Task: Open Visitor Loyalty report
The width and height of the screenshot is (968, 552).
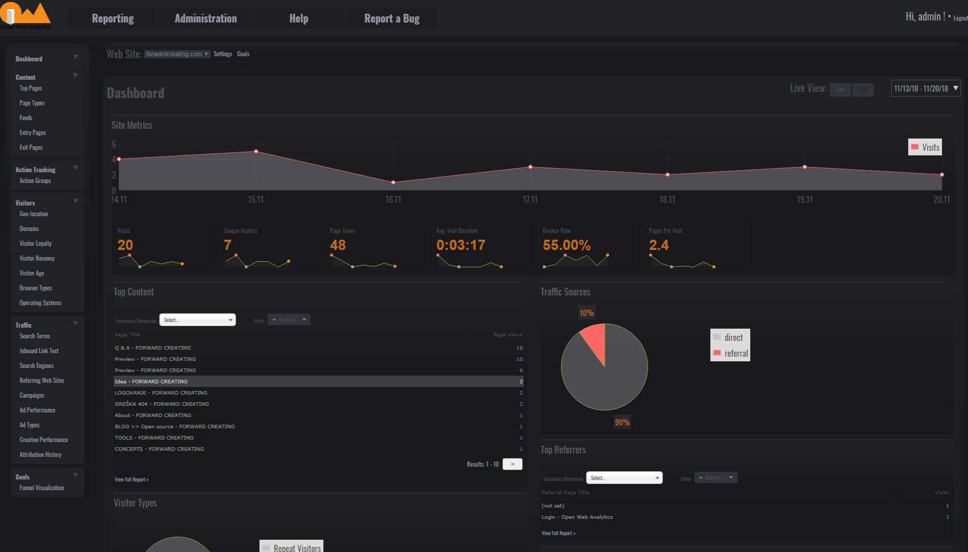Action: tap(36, 244)
